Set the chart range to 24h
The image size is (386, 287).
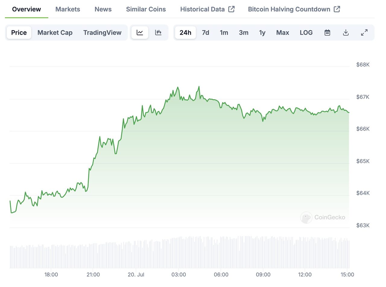click(x=185, y=33)
